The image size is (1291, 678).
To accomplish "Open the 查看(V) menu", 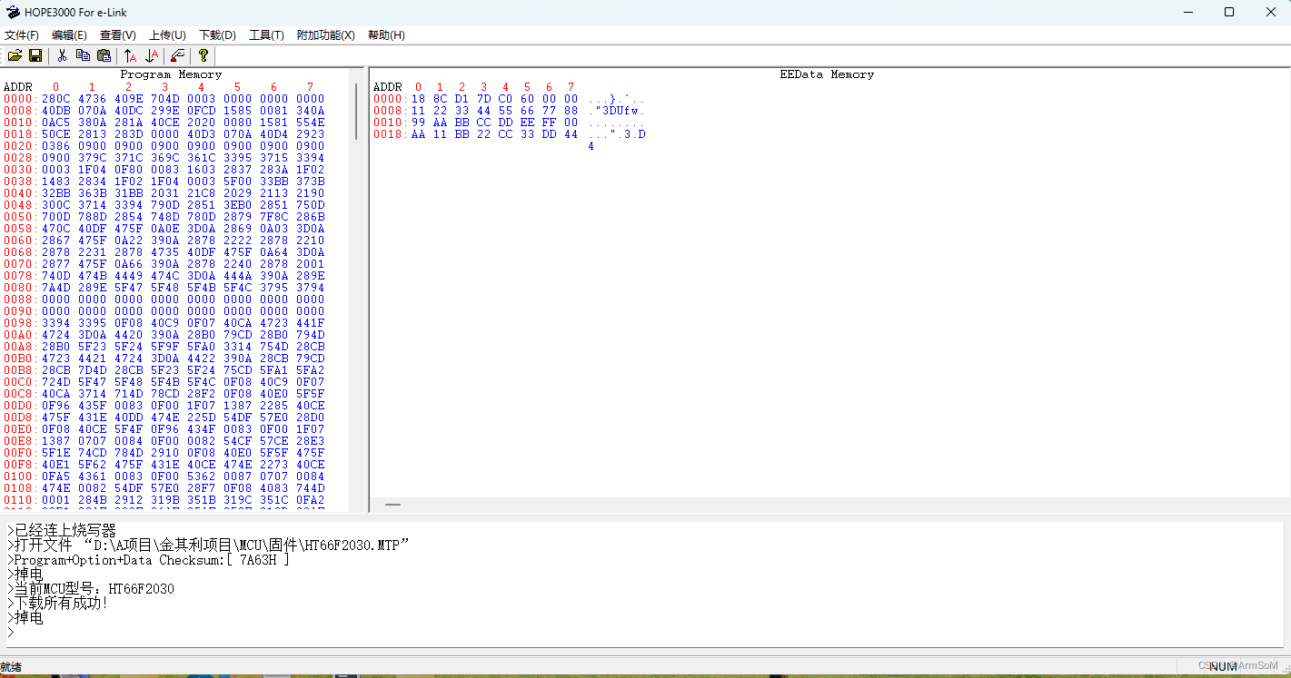I will [118, 35].
